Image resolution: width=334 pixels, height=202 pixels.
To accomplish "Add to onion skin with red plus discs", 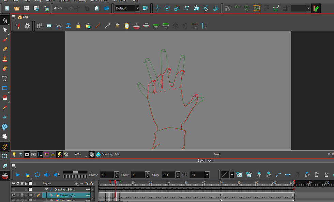I will pyautogui.click(x=136, y=26).
